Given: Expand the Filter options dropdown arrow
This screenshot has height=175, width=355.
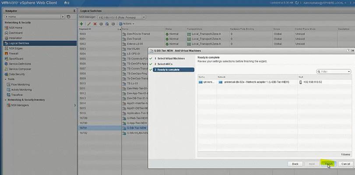Looking at the screenshot, I should (x=349, y=72).
